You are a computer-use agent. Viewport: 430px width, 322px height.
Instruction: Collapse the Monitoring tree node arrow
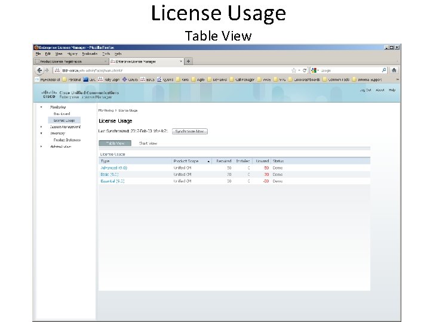tap(41, 107)
